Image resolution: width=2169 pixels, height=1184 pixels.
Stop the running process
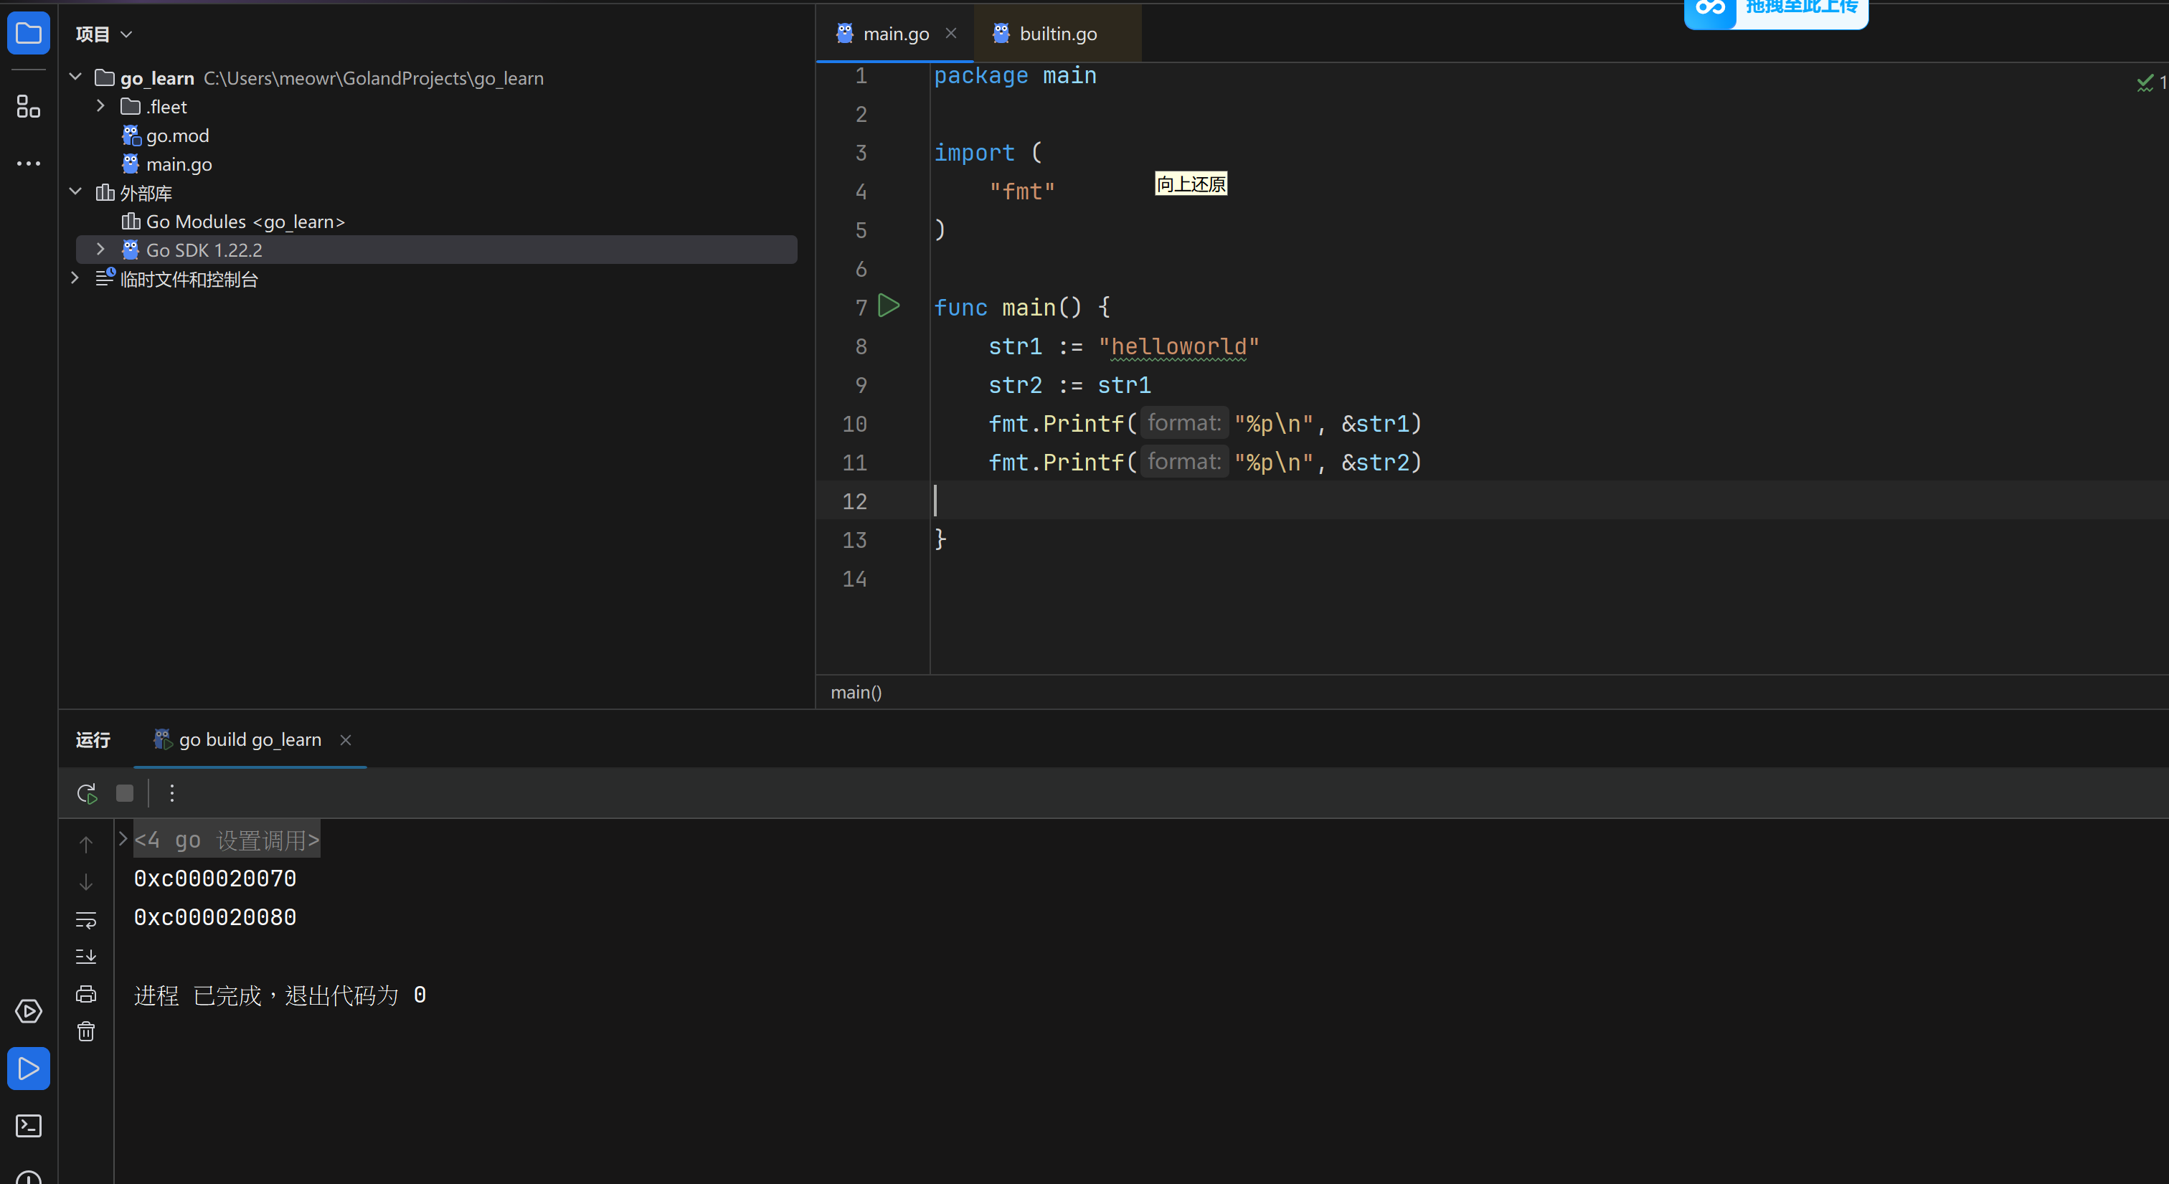tap(125, 793)
